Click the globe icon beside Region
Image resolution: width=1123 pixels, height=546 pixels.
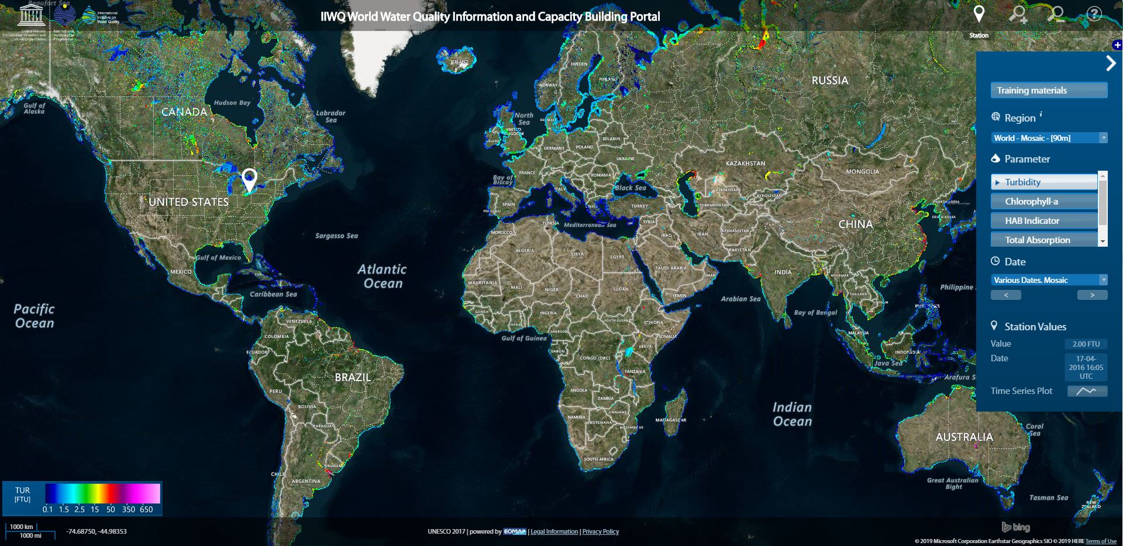pos(995,117)
